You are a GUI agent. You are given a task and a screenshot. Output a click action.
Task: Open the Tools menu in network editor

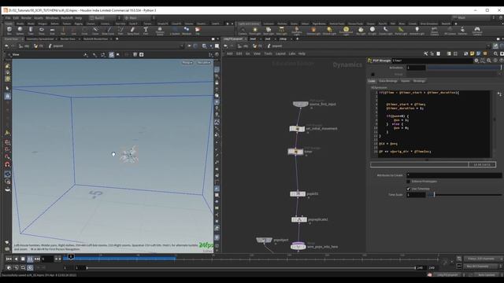pyautogui.click(x=268, y=53)
